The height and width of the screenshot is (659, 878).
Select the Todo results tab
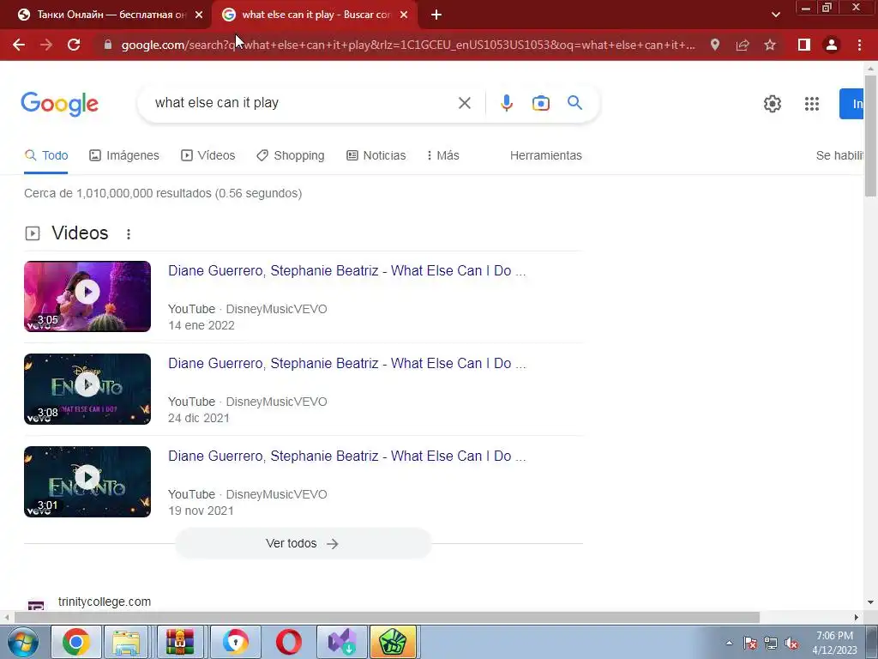point(46,155)
